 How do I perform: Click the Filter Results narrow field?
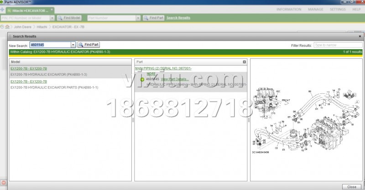338,45
